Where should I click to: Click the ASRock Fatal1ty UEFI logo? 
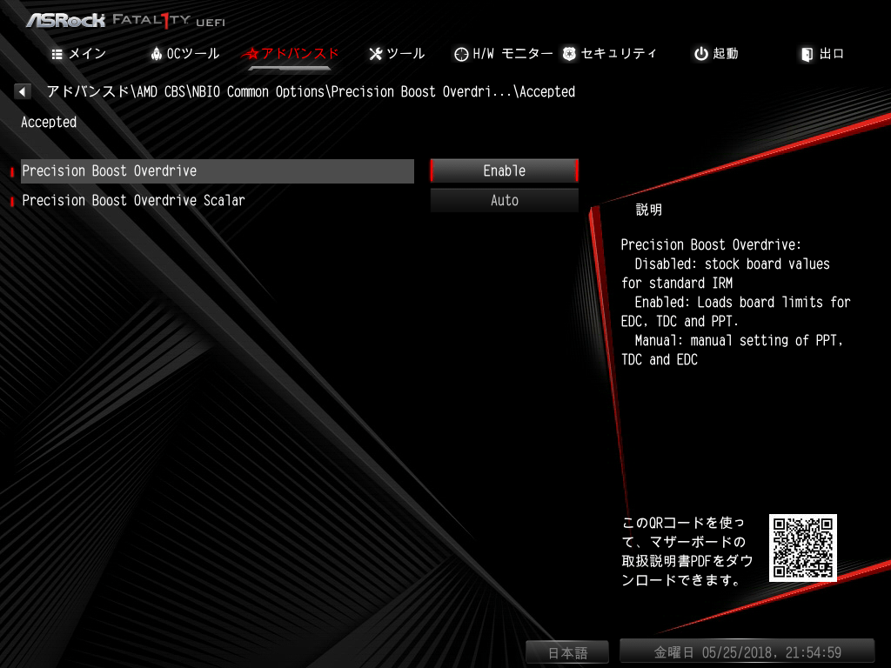tap(125, 21)
